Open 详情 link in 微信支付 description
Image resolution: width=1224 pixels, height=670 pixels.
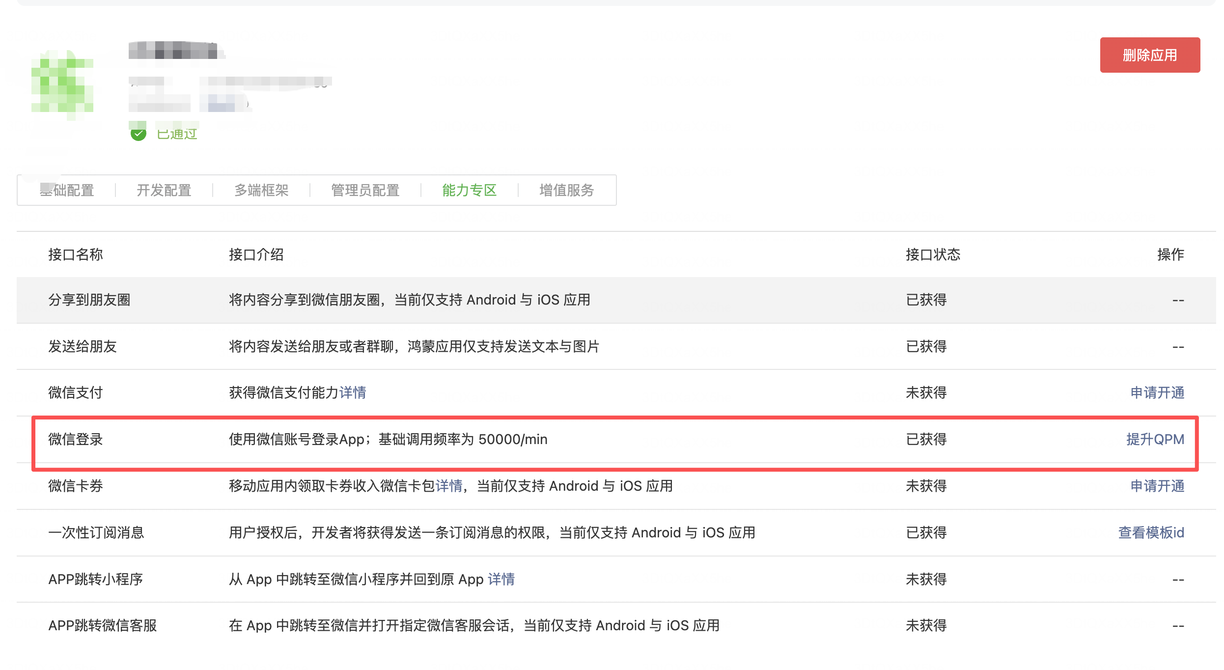point(353,392)
